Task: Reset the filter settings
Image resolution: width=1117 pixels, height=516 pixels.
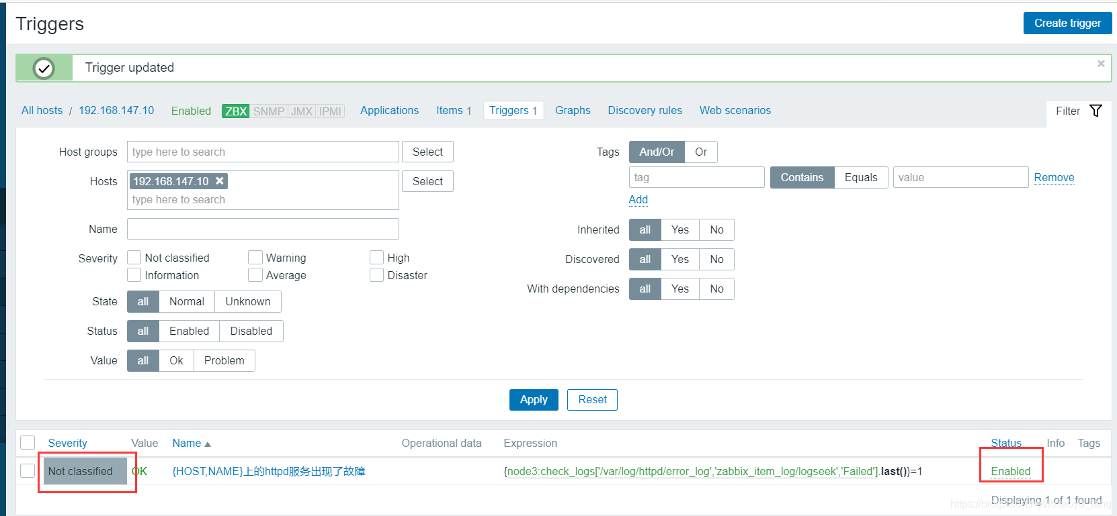Action: [592, 399]
